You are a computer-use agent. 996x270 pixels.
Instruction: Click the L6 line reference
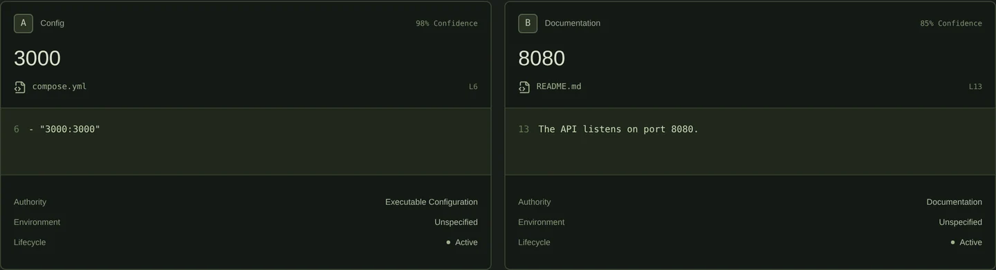click(x=473, y=87)
